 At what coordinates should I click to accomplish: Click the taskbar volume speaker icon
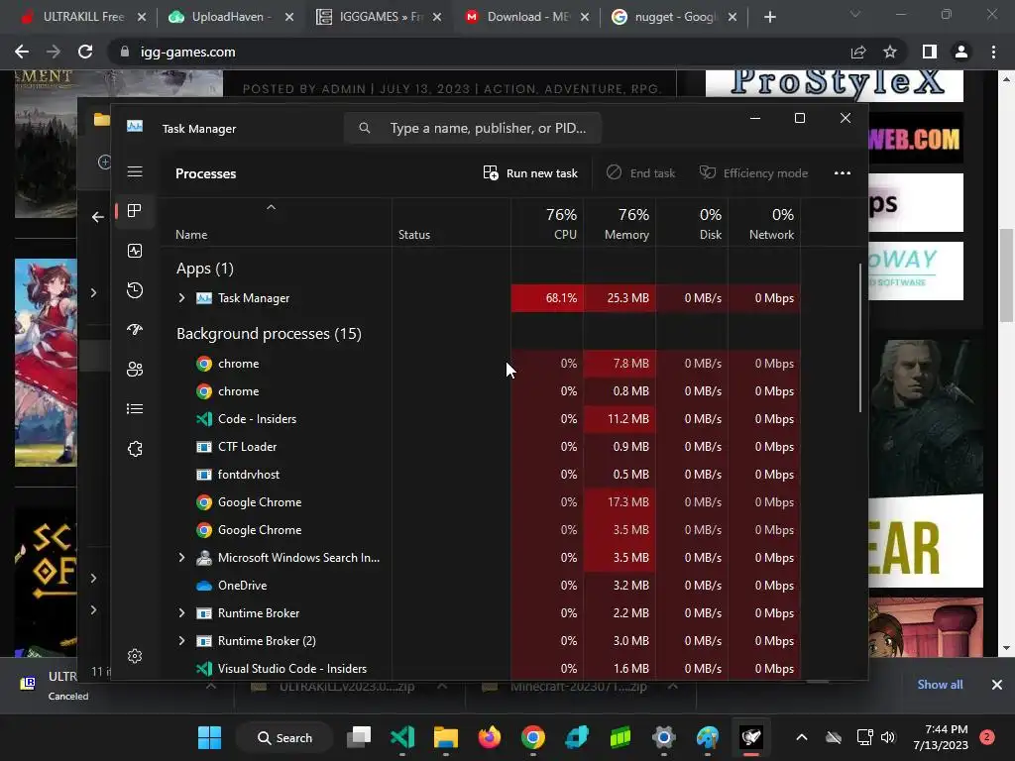point(888,737)
